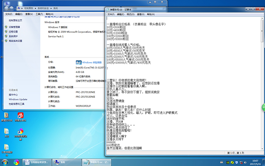Screen dimensions: 265x166
Task: Open the 格式(O) menu in Notepad
Action: coord(131,14)
